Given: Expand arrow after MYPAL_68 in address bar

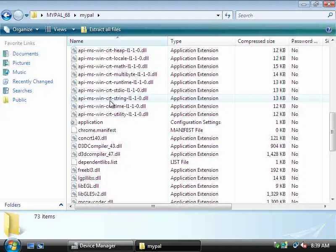Looking at the screenshot, I should 75,15.
